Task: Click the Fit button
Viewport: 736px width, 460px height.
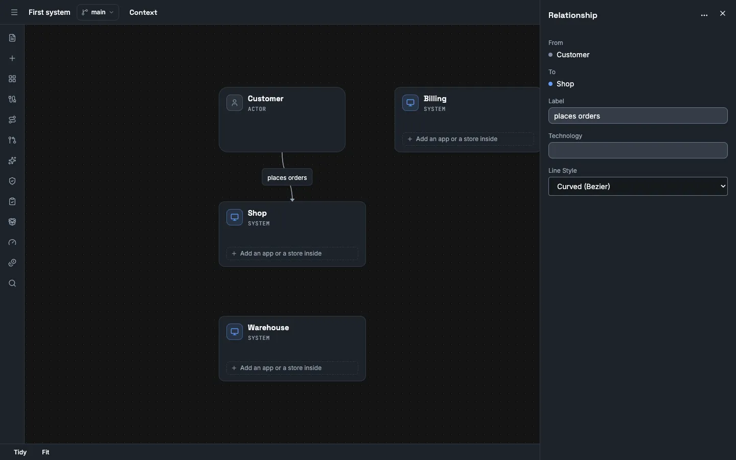Action: coord(45,452)
